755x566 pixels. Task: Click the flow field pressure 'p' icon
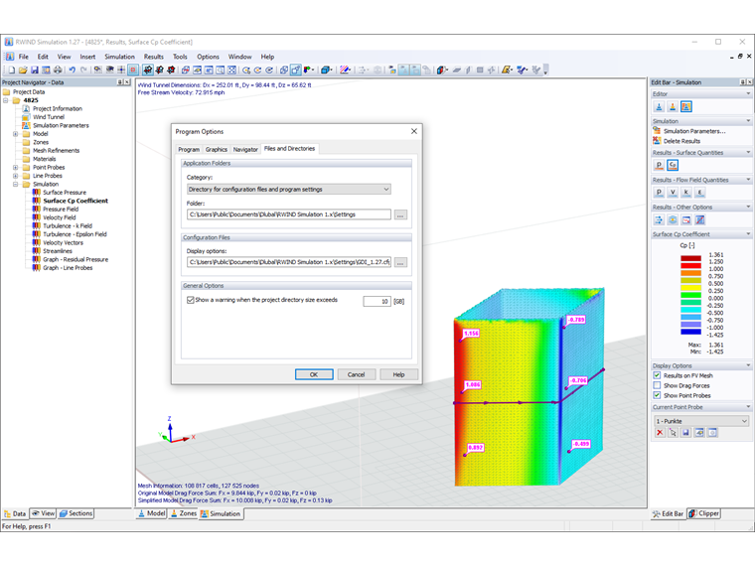coord(660,193)
